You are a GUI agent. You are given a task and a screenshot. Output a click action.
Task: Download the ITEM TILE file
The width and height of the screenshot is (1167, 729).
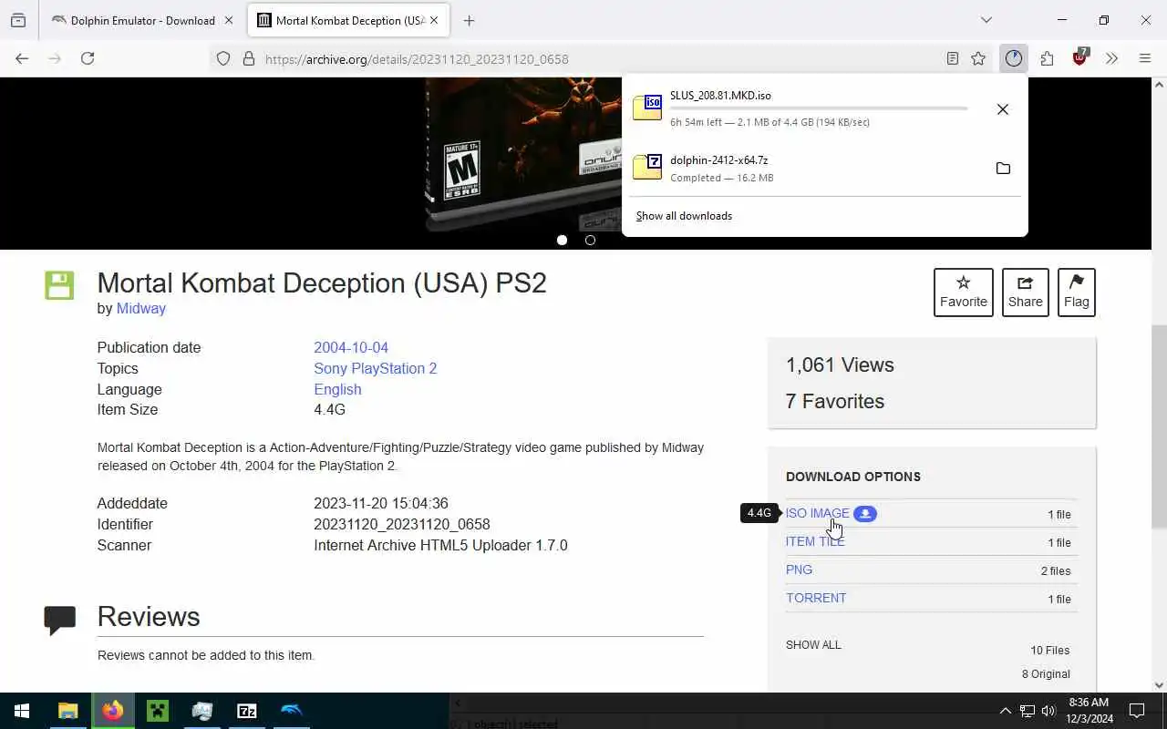pos(815,542)
